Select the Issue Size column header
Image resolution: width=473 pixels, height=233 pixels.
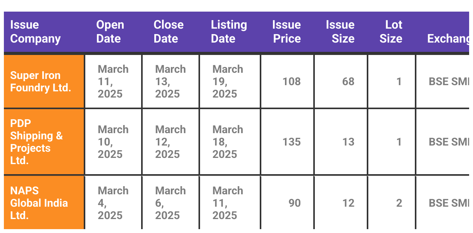(340, 32)
